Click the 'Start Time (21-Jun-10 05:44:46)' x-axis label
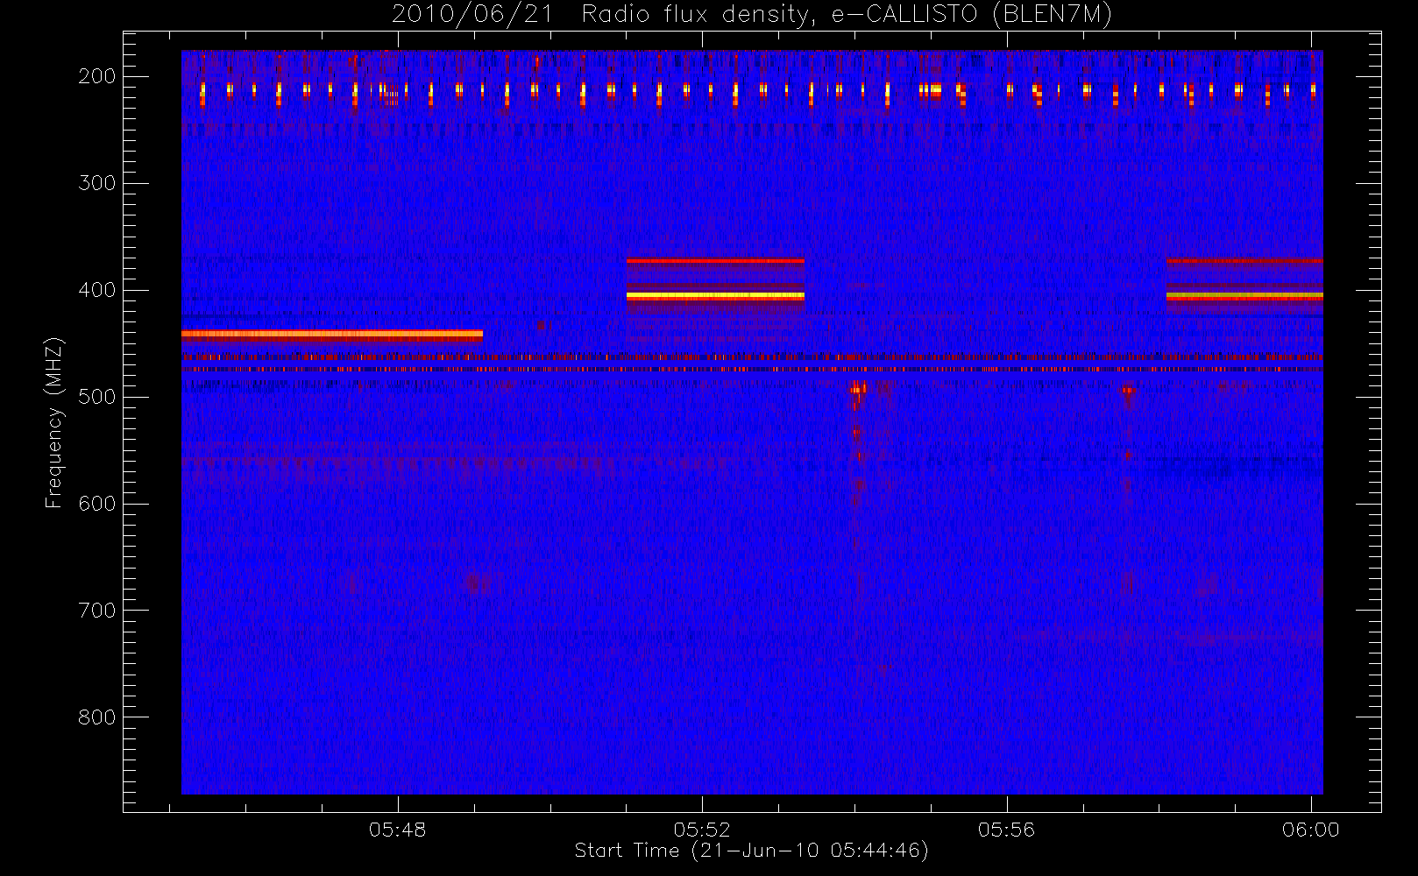 click(751, 851)
